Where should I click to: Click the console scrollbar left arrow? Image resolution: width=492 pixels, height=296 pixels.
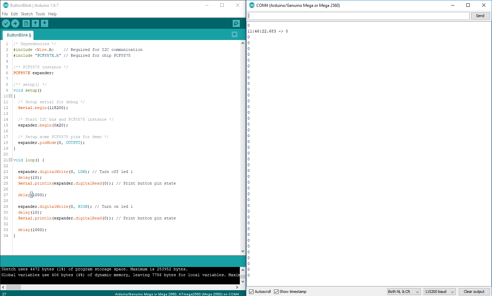point(3,287)
